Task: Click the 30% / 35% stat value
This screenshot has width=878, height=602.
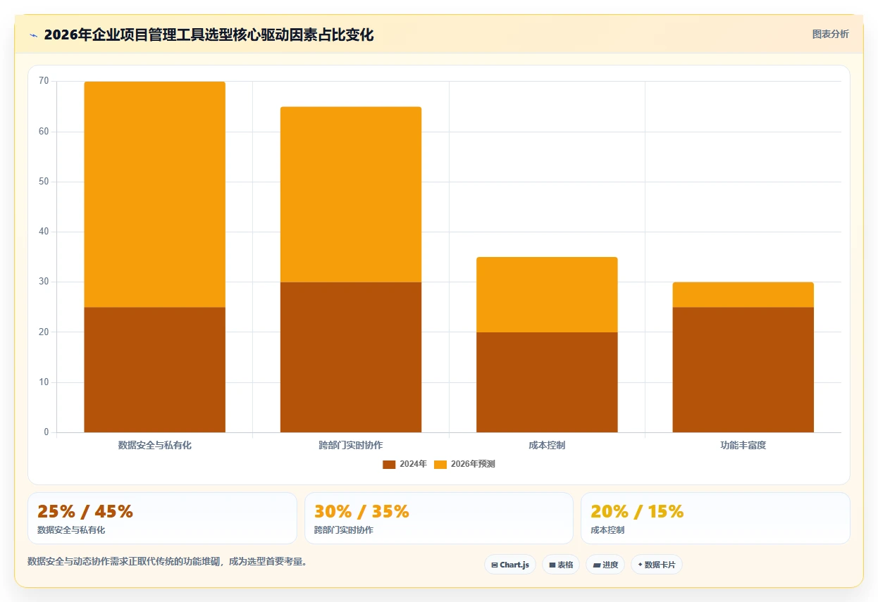Action: (x=361, y=512)
